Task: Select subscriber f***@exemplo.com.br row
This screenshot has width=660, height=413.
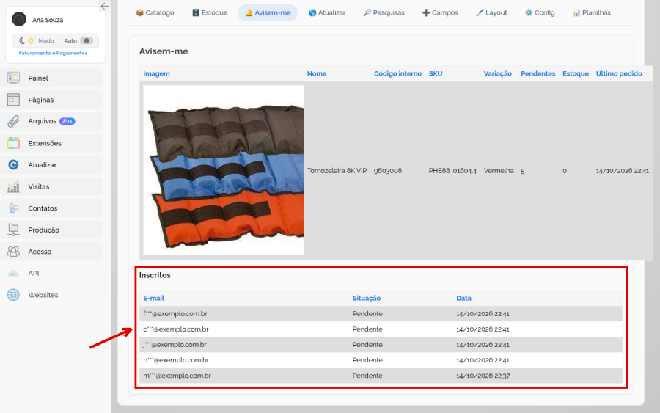Action: 381,314
